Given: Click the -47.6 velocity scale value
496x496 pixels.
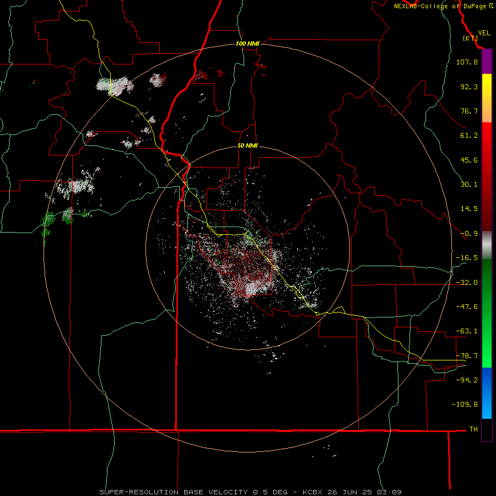Looking at the screenshot, I should pos(467,307).
